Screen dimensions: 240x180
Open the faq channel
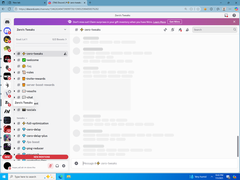(x=42, y=66)
